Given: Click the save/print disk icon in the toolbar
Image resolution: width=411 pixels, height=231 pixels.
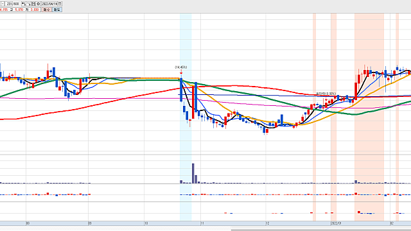Looking at the screenshot, I should click(33, 4).
